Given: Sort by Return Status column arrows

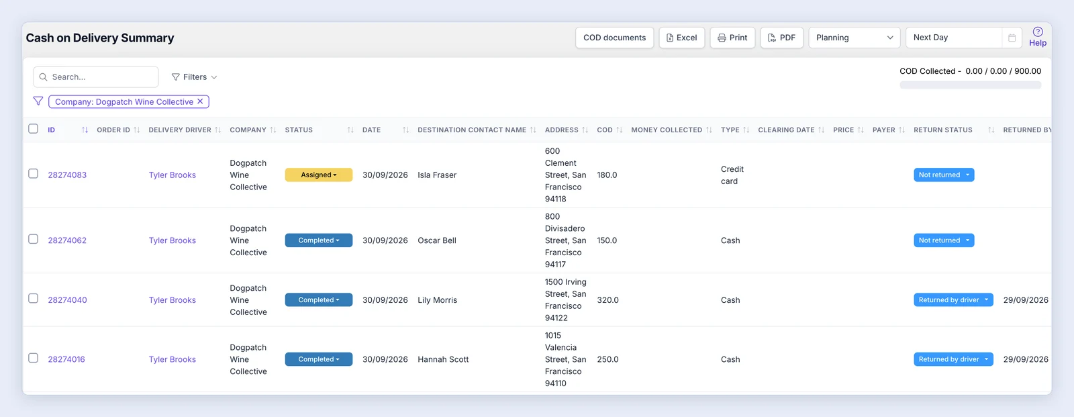Looking at the screenshot, I should pos(991,130).
